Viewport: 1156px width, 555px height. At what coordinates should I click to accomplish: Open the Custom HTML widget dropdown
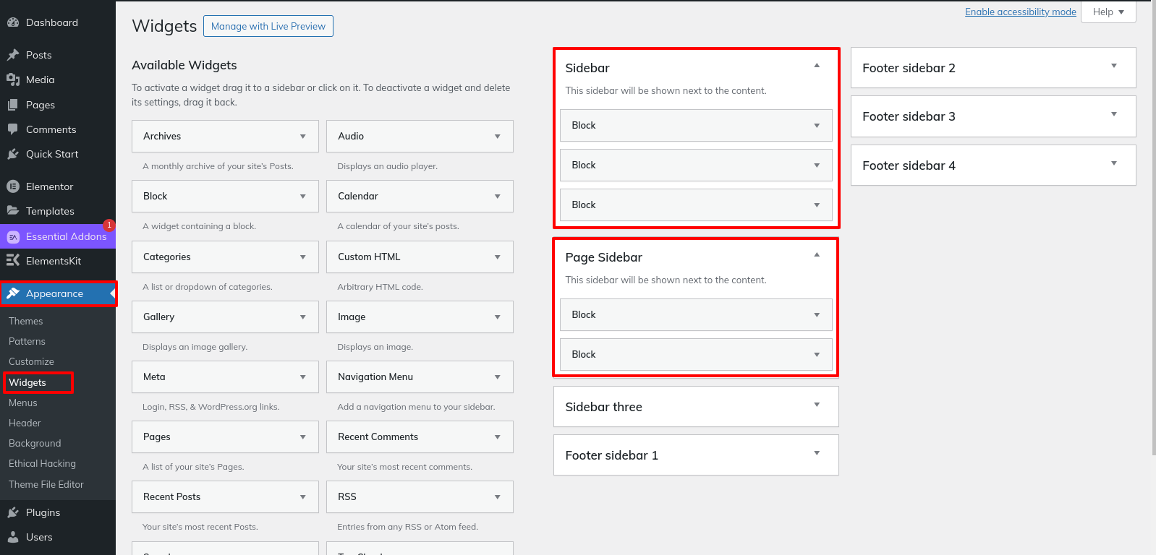[498, 257]
